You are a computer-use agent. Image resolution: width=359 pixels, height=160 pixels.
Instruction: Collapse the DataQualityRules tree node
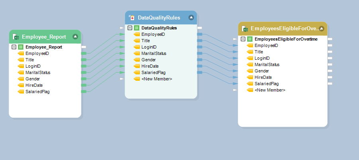(130, 28)
